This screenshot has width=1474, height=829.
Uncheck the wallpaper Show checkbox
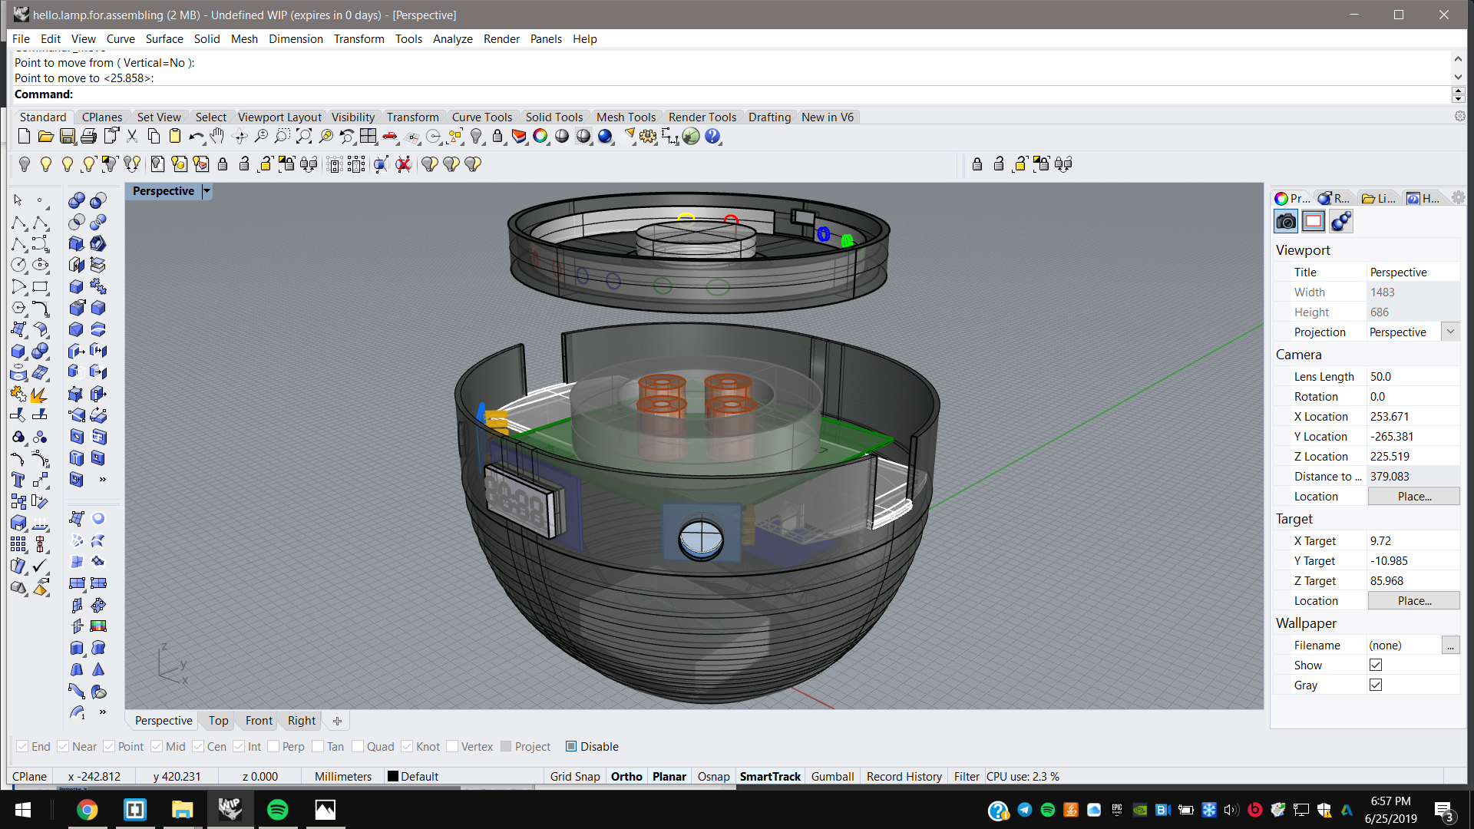[x=1376, y=665]
